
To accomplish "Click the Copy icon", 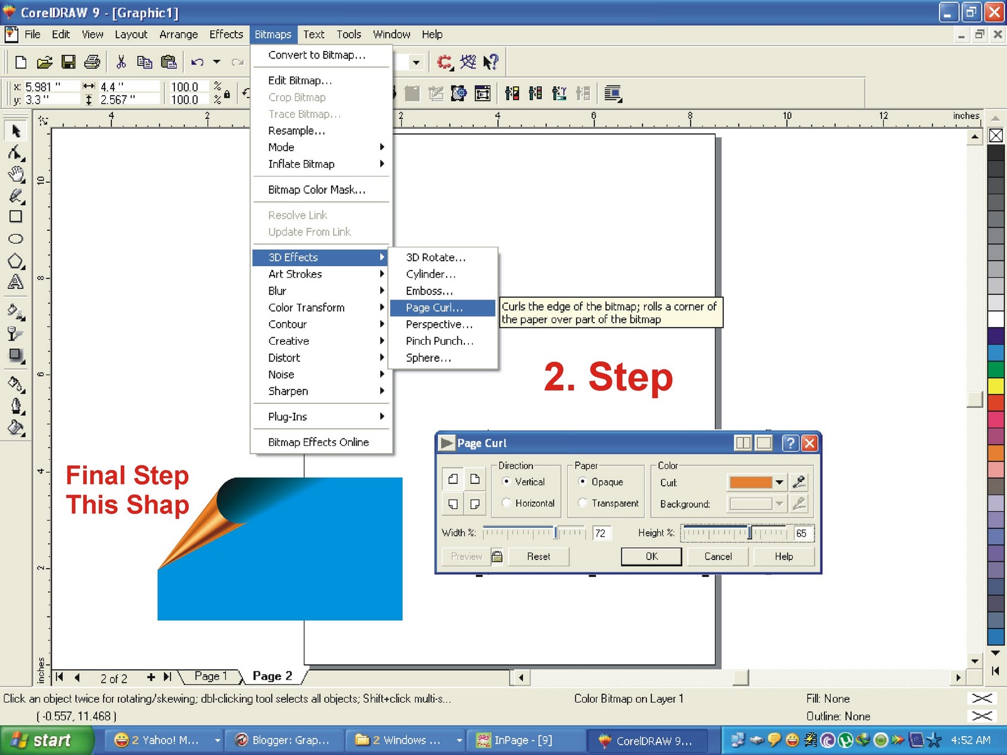I will pyautogui.click(x=145, y=62).
